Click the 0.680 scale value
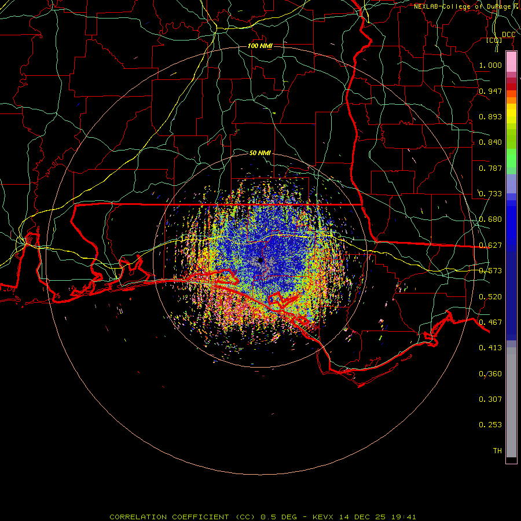Screen dimensions: 521x521 click(490, 219)
